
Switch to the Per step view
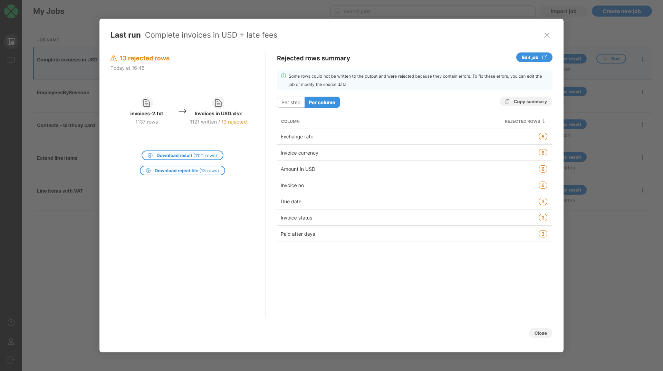coord(291,102)
